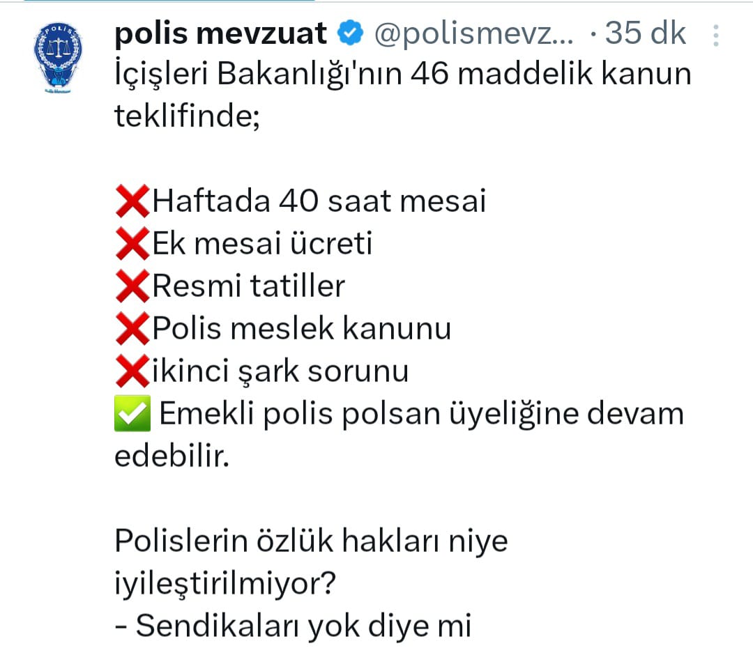Click red cross beside Resmi tatiller
753x655 pixels.
pyautogui.click(x=132, y=286)
